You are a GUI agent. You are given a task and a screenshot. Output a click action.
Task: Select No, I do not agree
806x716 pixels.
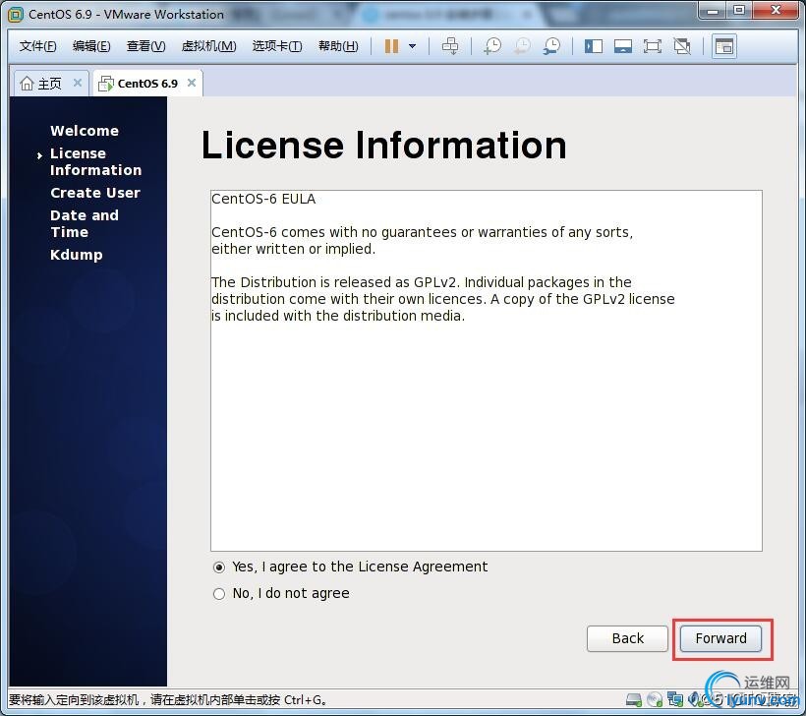281,594
